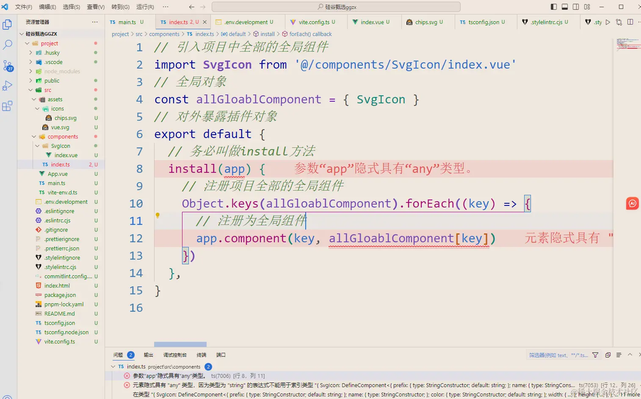641x399 pixels.
Task: Open More Actions in the editor toolbar
Action: pyautogui.click(x=639, y=22)
